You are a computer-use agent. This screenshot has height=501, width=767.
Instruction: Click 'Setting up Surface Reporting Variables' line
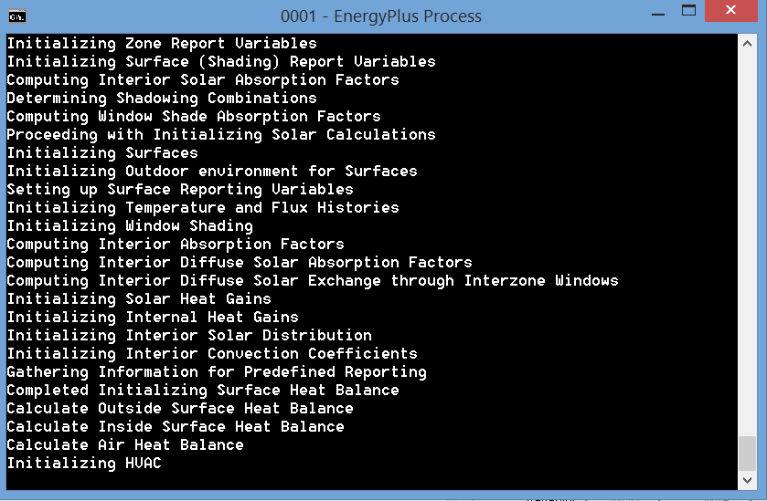pos(179,190)
